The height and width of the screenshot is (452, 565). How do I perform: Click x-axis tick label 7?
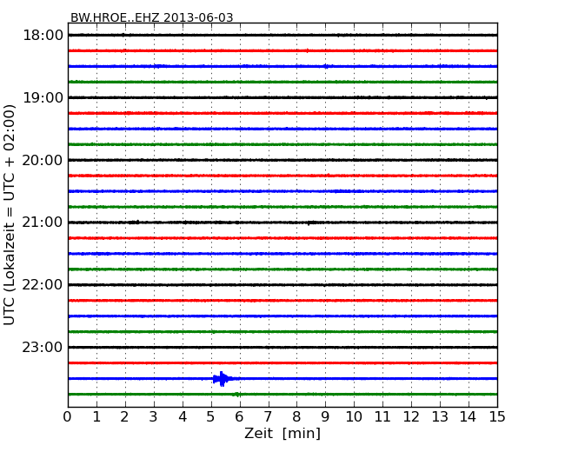[268, 416]
